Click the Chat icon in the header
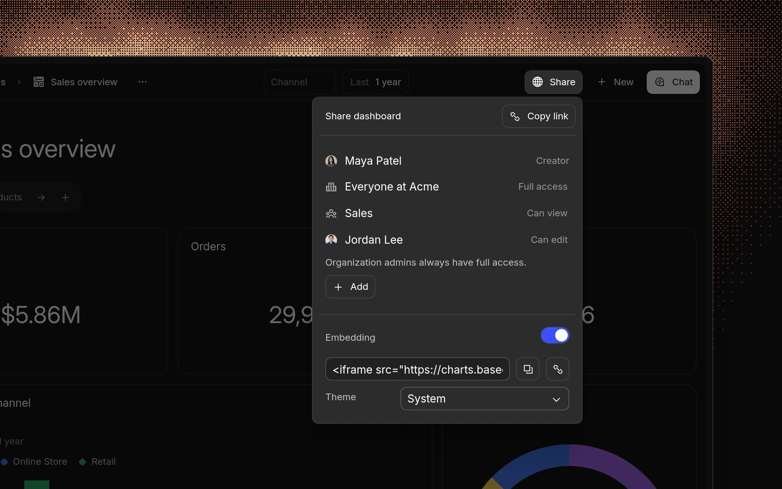Viewport: 782px width, 489px height. coord(660,82)
